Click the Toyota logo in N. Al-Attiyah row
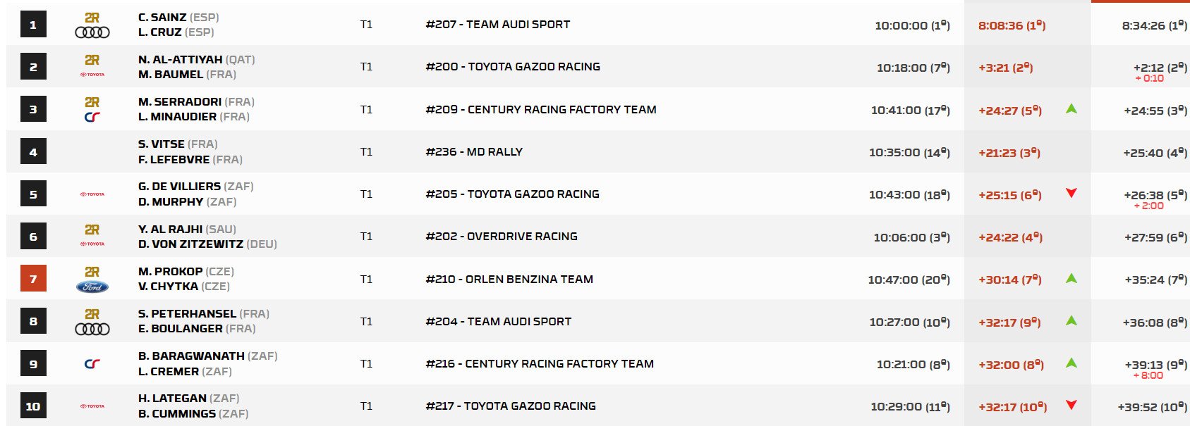1190x426 pixels. [x=92, y=75]
